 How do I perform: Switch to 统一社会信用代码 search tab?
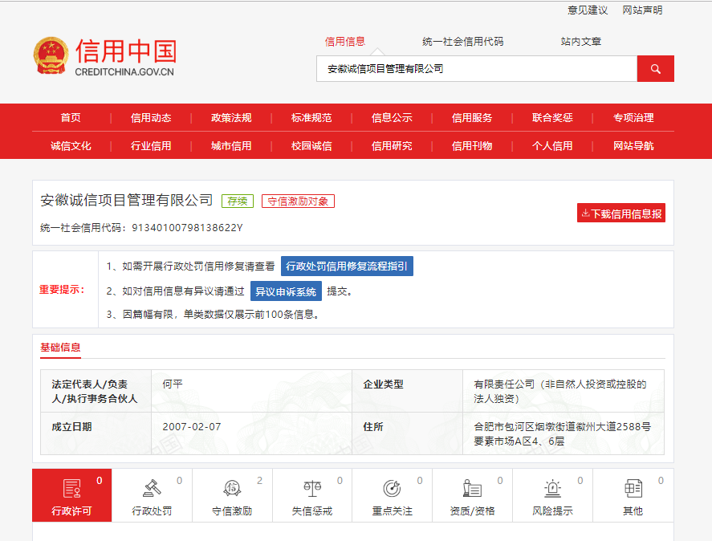tap(463, 42)
